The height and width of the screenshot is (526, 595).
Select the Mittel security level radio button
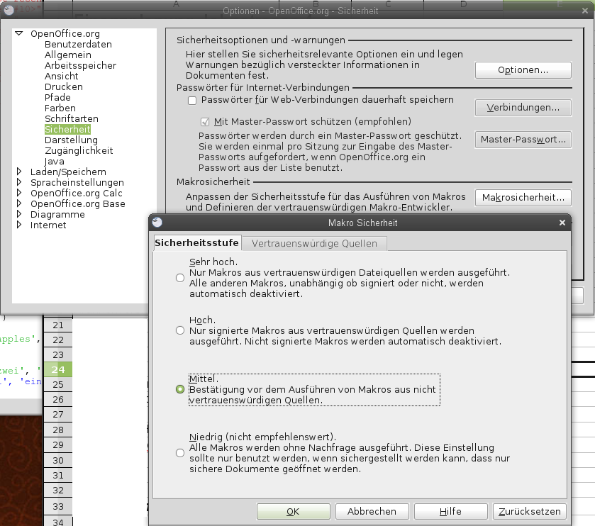coord(180,389)
